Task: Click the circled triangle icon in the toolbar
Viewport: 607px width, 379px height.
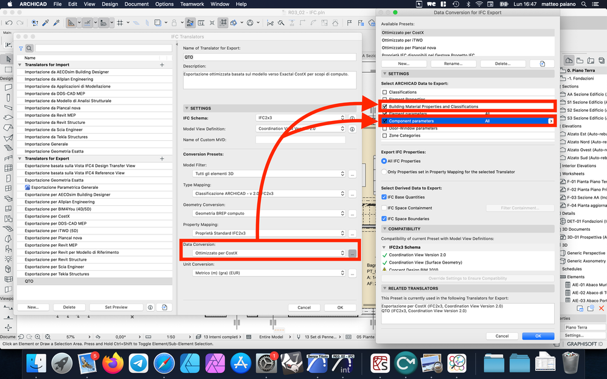Action: click(250, 23)
